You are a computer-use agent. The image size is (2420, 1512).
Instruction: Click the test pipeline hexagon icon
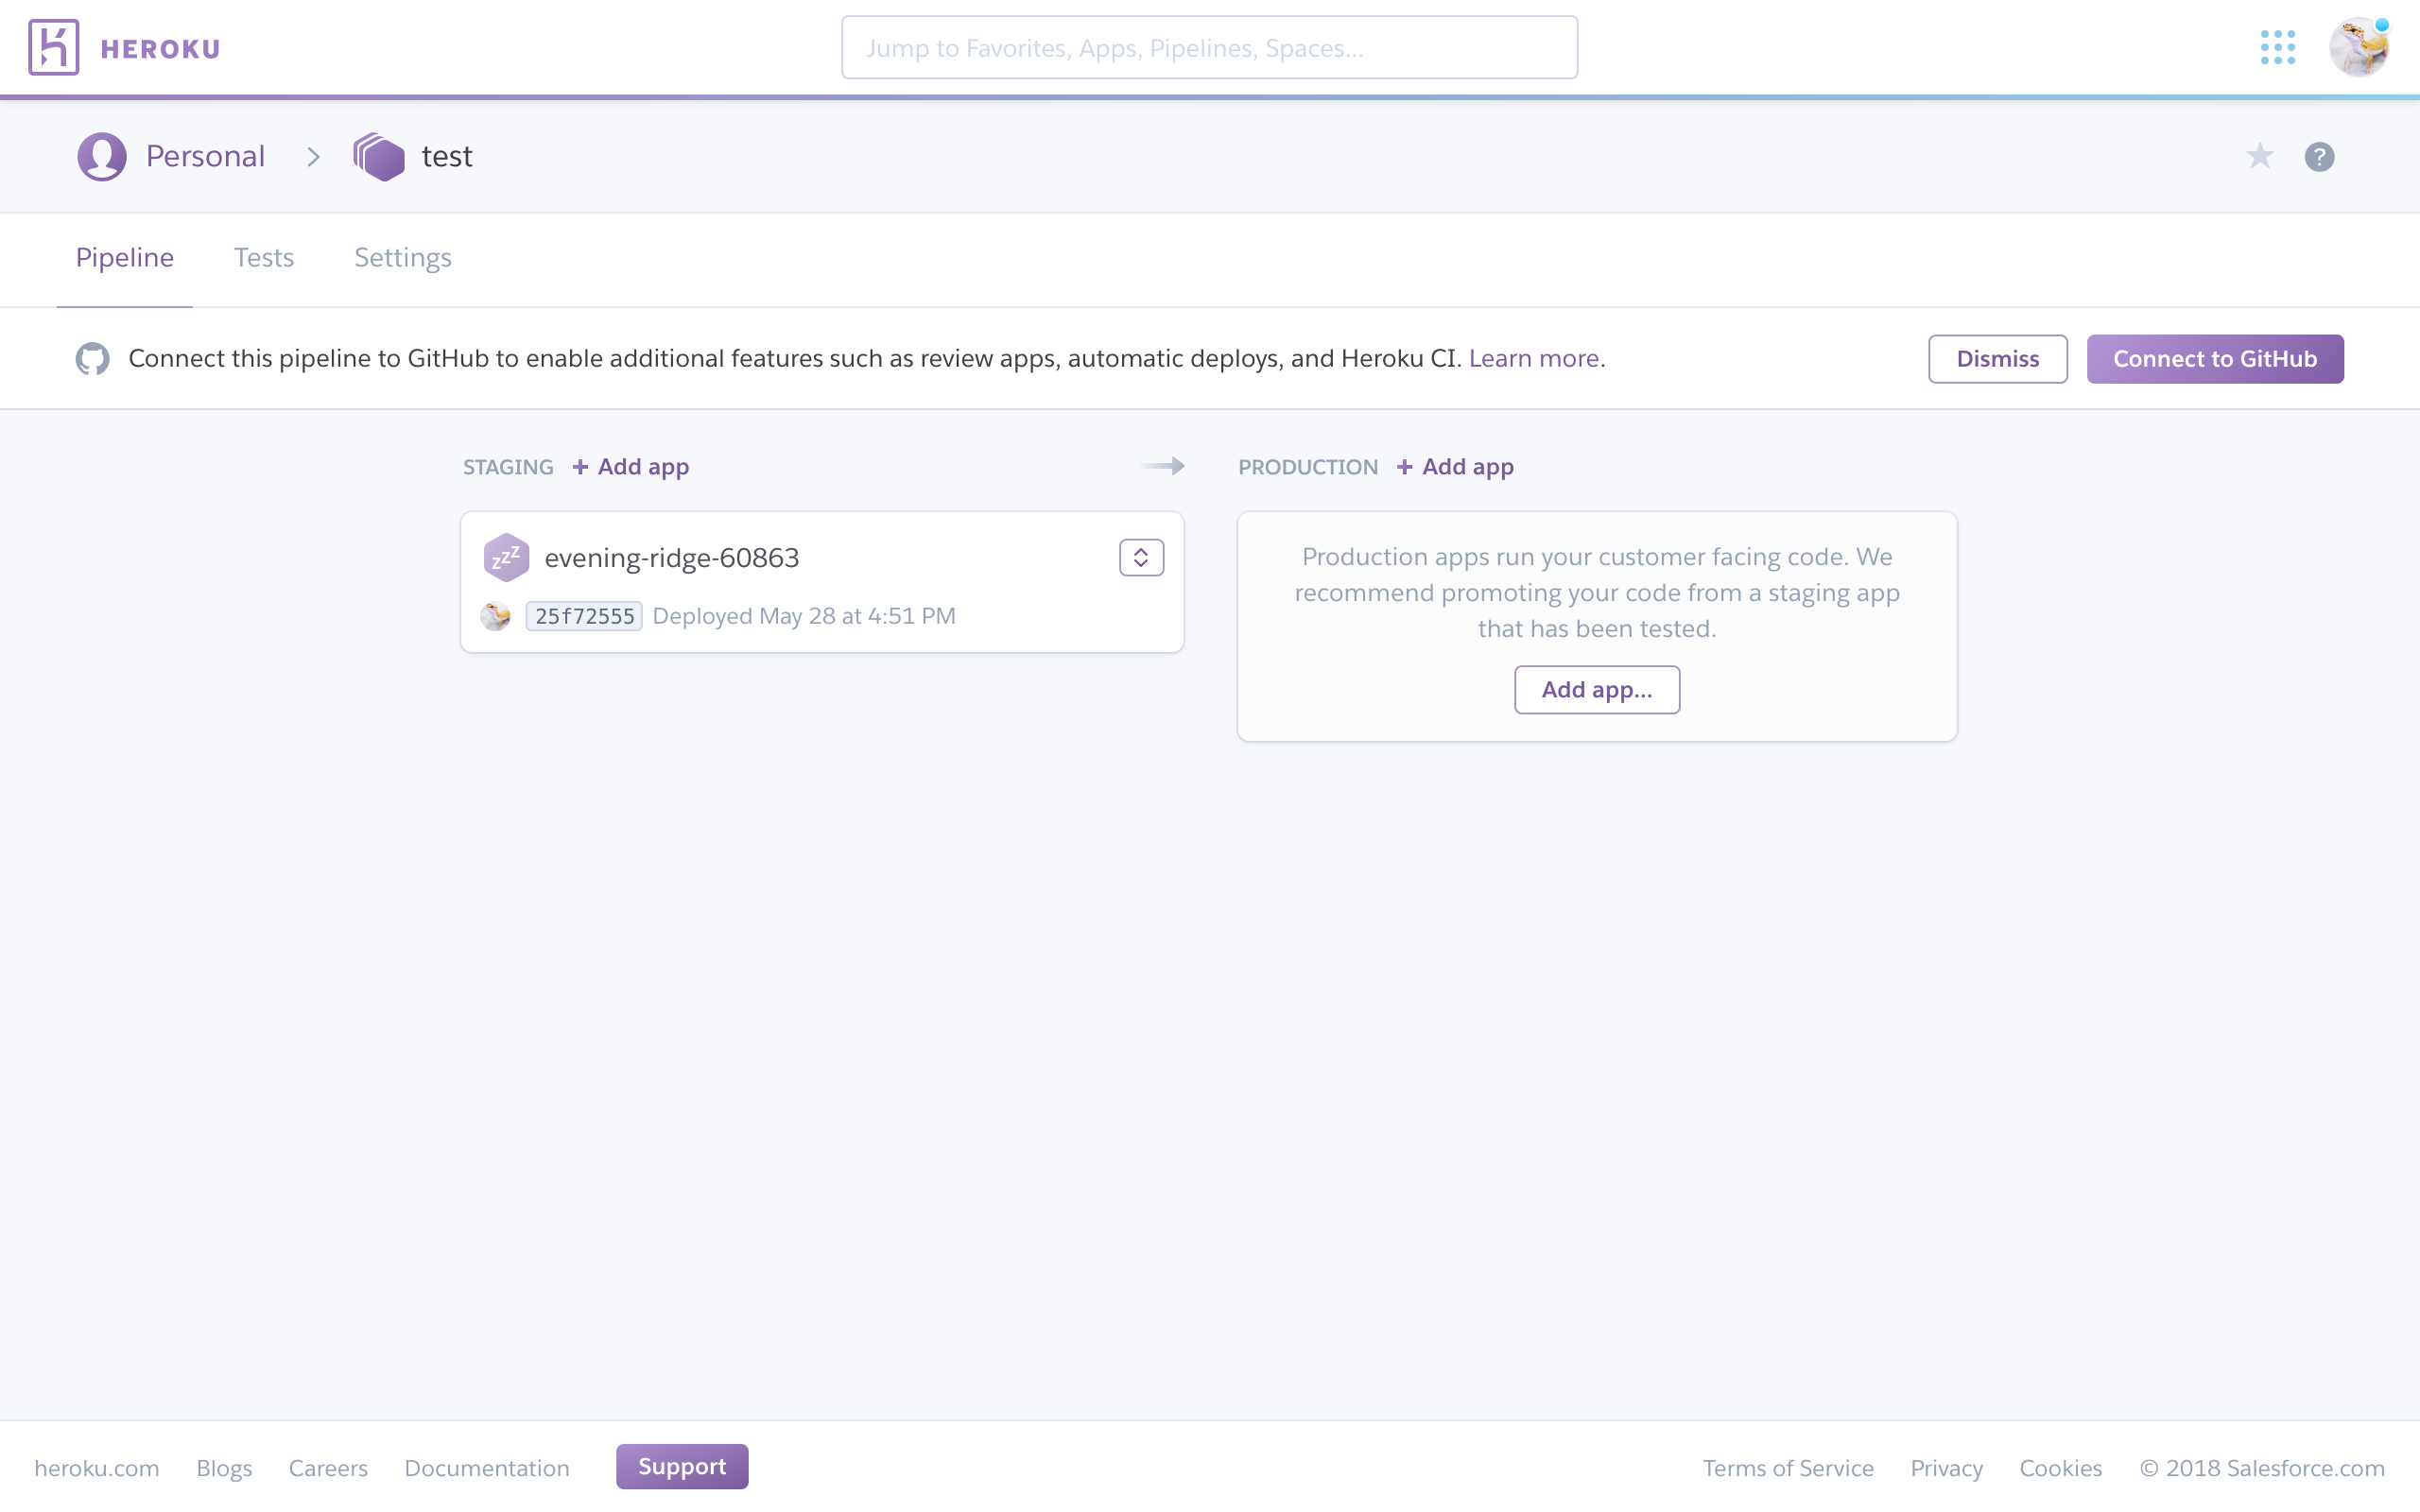coord(379,157)
